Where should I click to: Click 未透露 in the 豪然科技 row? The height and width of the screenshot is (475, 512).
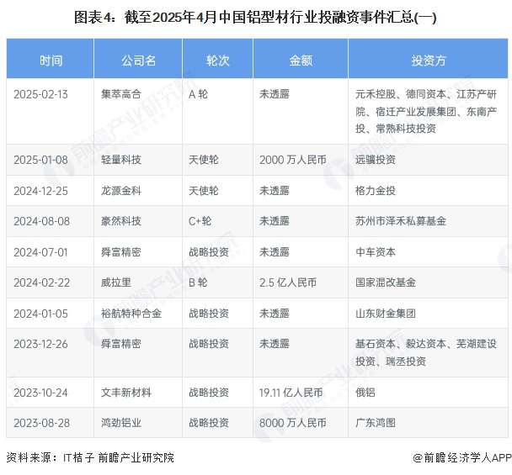[275, 221]
